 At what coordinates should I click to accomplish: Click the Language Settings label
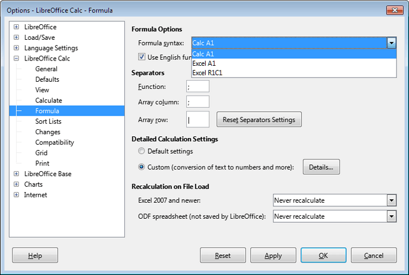pyautogui.click(x=51, y=48)
